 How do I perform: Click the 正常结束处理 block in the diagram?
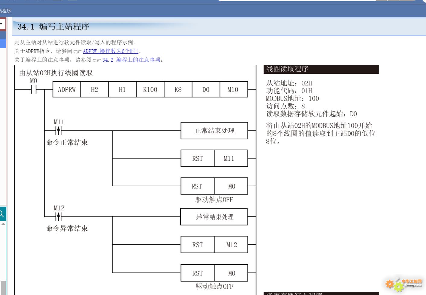coord(214,131)
